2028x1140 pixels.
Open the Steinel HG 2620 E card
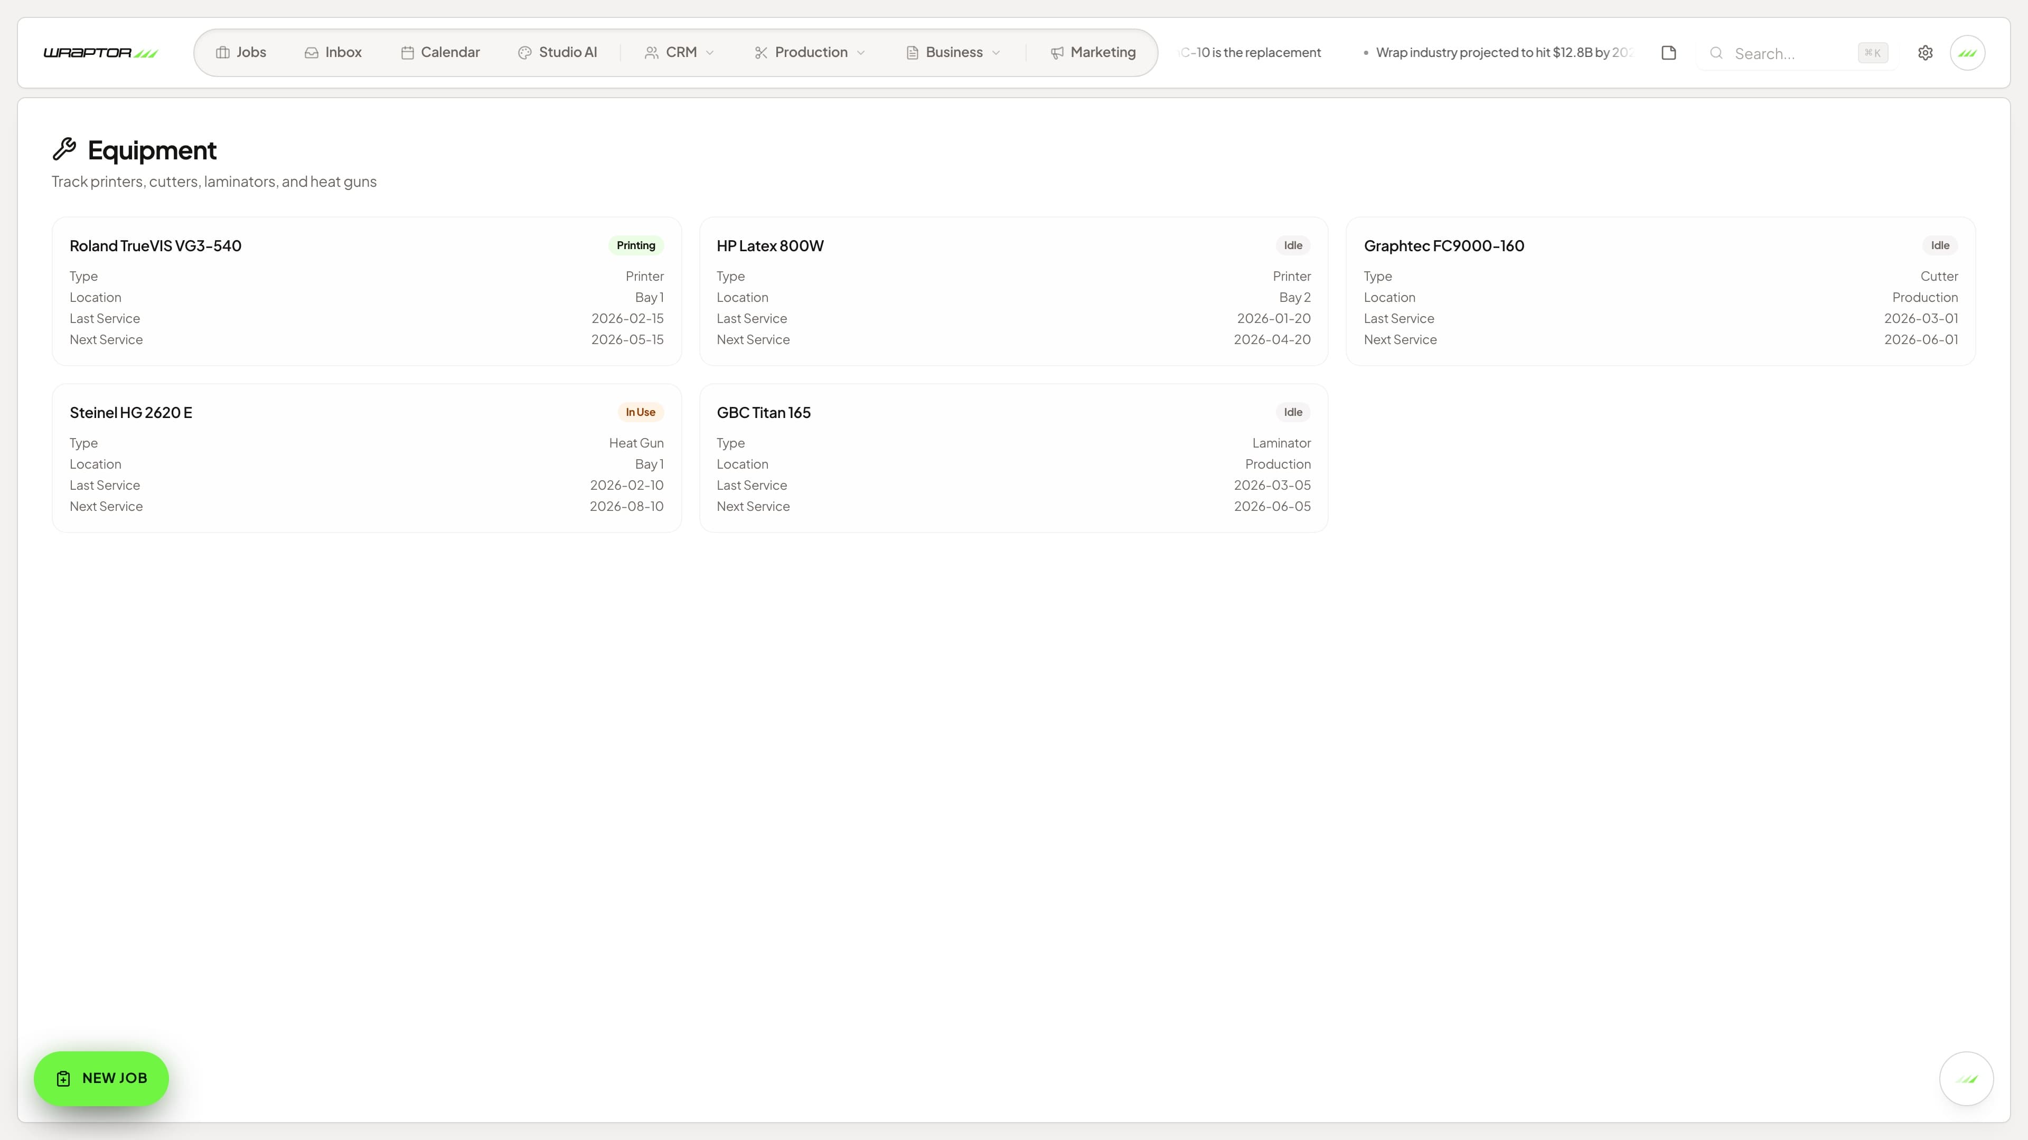pos(366,458)
